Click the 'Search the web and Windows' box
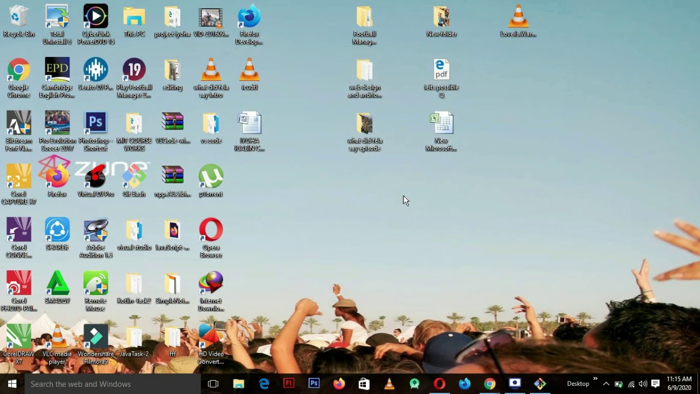Viewport: 700px width, 394px height. 113,384
